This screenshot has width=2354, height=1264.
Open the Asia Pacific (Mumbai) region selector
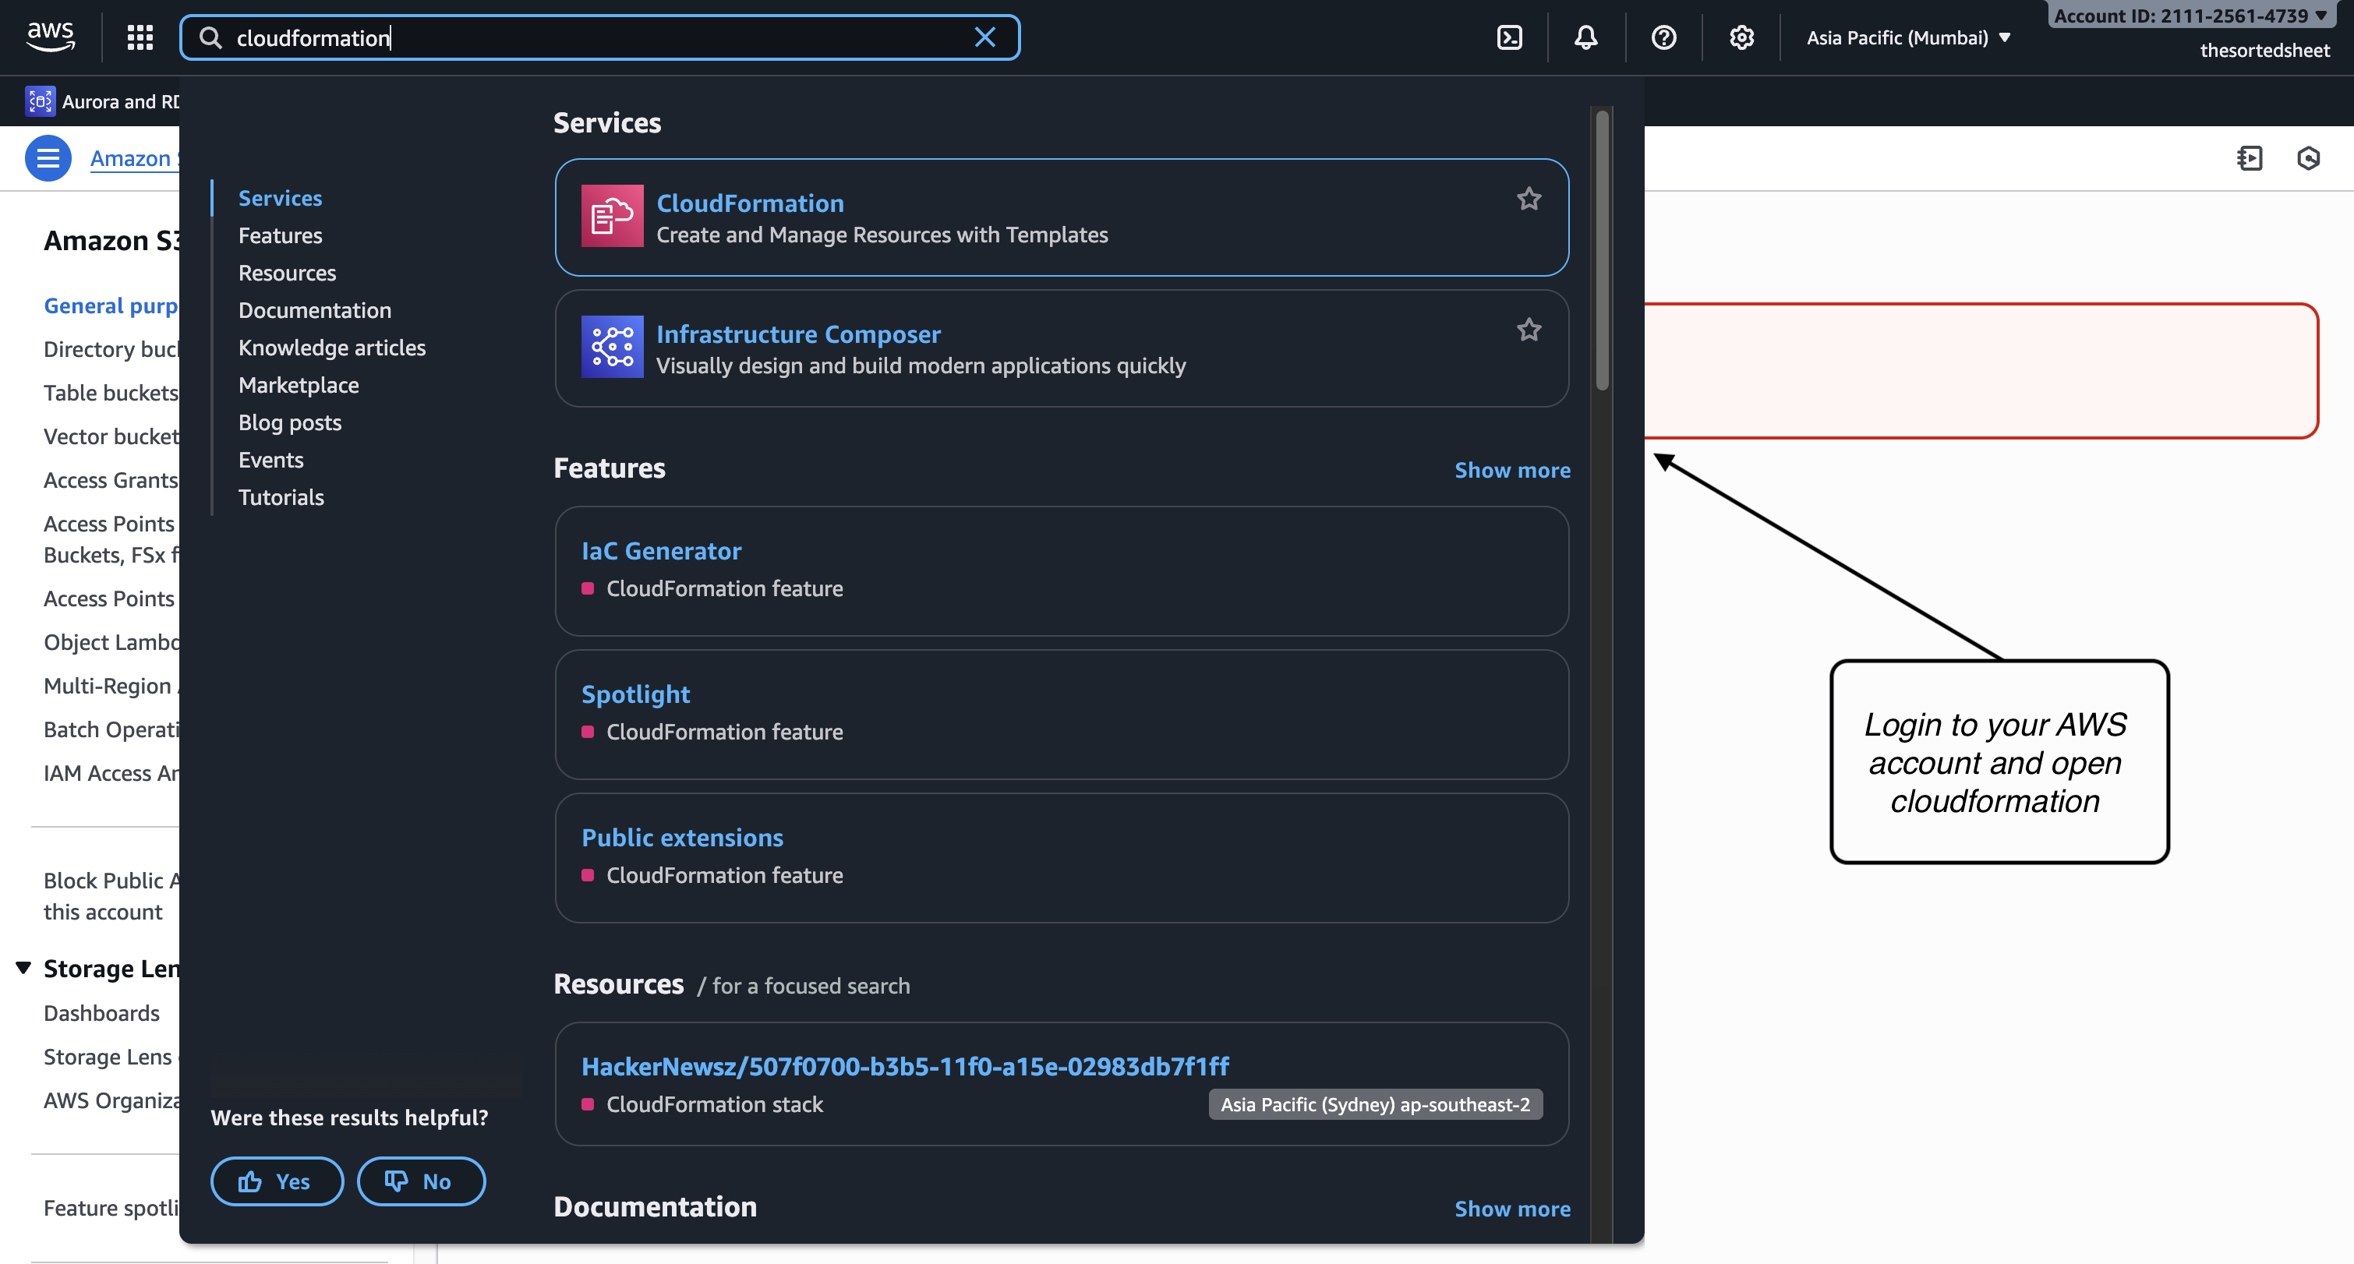point(1907,37)
